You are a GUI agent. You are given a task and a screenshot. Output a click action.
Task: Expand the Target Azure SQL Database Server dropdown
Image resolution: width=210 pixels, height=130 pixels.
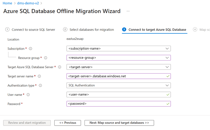point(119,67)
